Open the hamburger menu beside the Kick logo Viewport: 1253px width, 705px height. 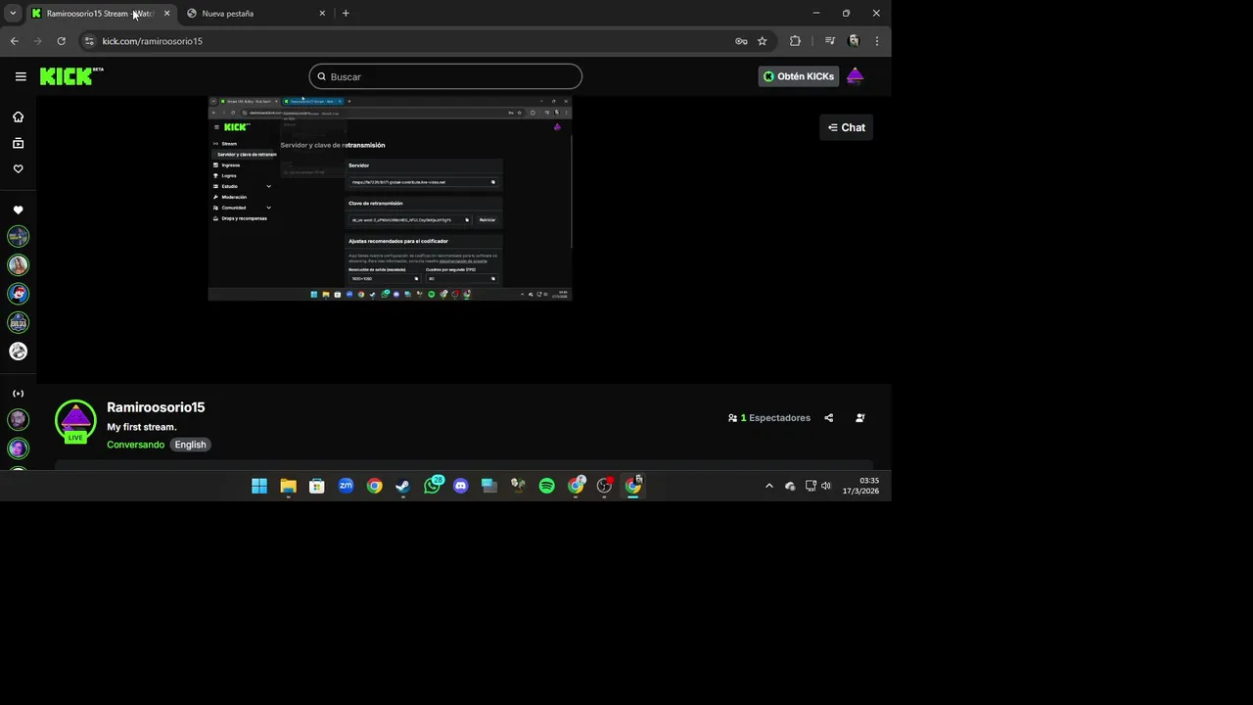coord(21,76)
